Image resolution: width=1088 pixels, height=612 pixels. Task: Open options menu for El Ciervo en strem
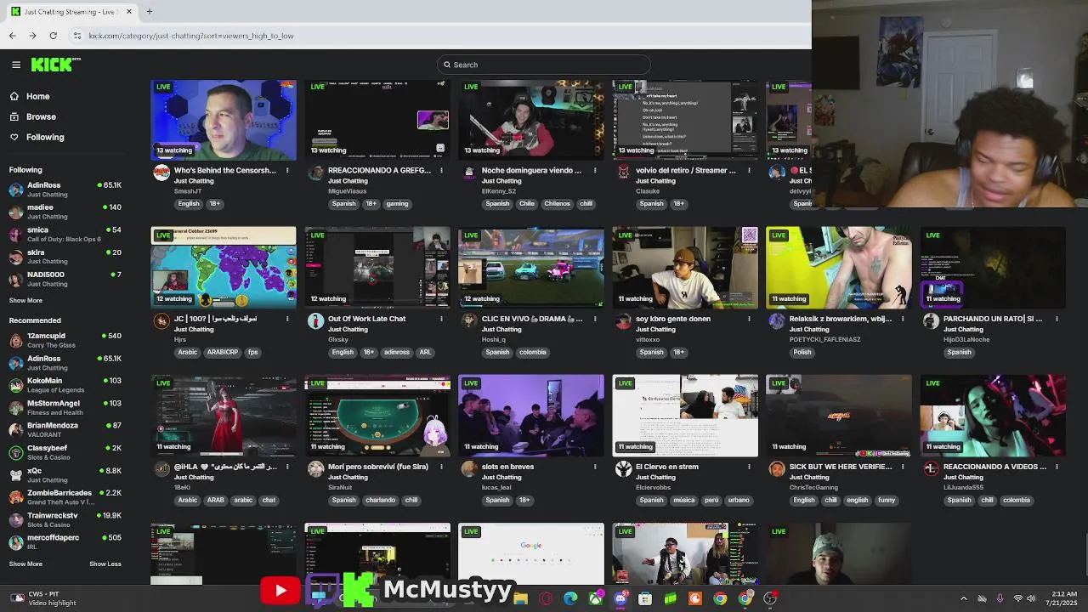pos(749,467)
